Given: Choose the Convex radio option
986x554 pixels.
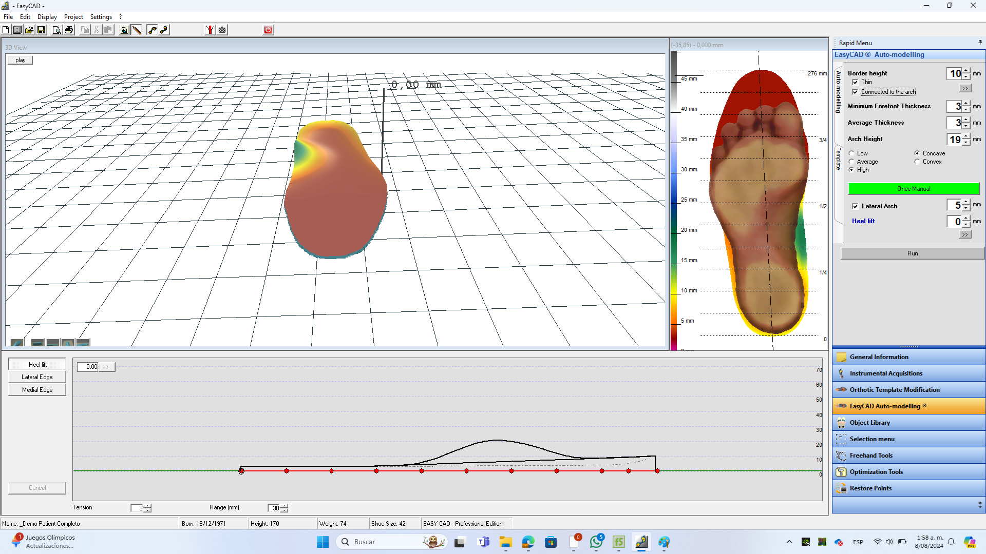Looking at the screenshot, I should (x=917, y=162).
